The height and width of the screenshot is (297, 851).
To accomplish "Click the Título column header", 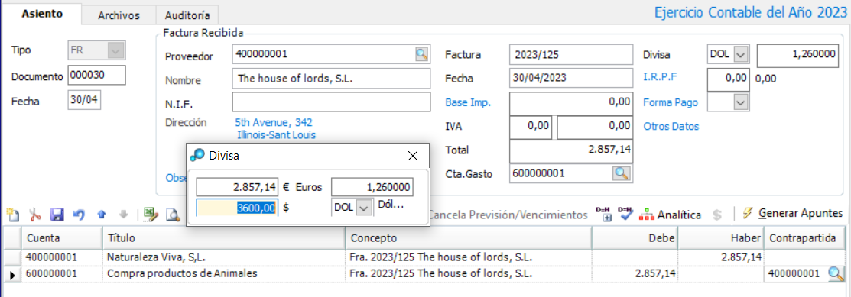I will 223,238.
